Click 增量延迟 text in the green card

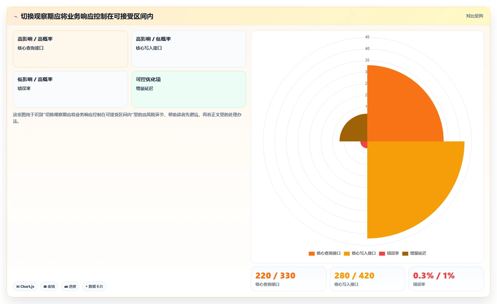(x=144, y=88)
